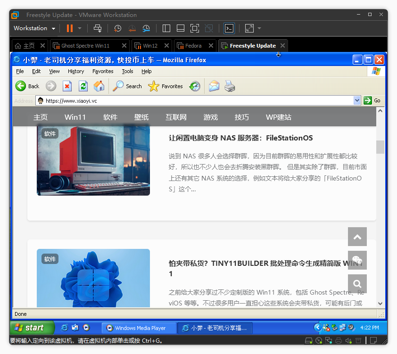Click the WeChat floating button on page
The image size is (397, 354).
[x=357, y=260]
